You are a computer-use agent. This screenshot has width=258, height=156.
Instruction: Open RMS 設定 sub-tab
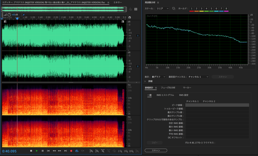tap(184, 95)
